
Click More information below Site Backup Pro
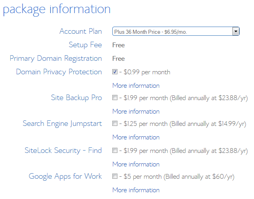(x=136, y=111)
